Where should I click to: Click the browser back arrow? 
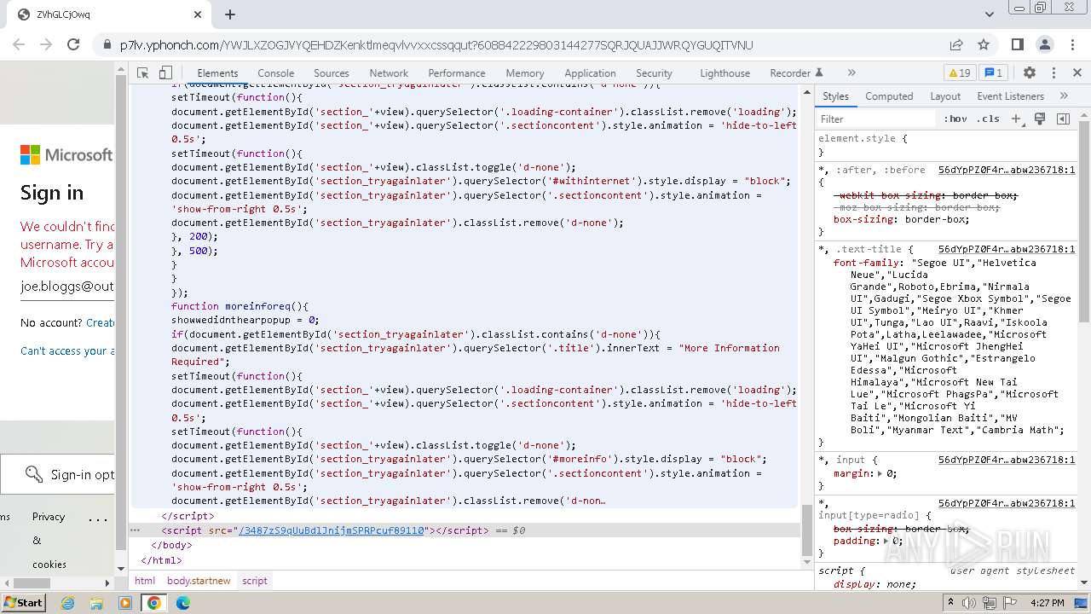pyautogui.click(x=20, y=45)
